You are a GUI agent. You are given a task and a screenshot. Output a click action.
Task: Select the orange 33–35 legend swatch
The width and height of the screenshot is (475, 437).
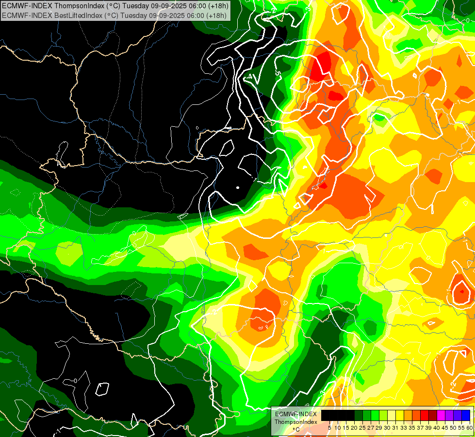[x=409, y=416]
